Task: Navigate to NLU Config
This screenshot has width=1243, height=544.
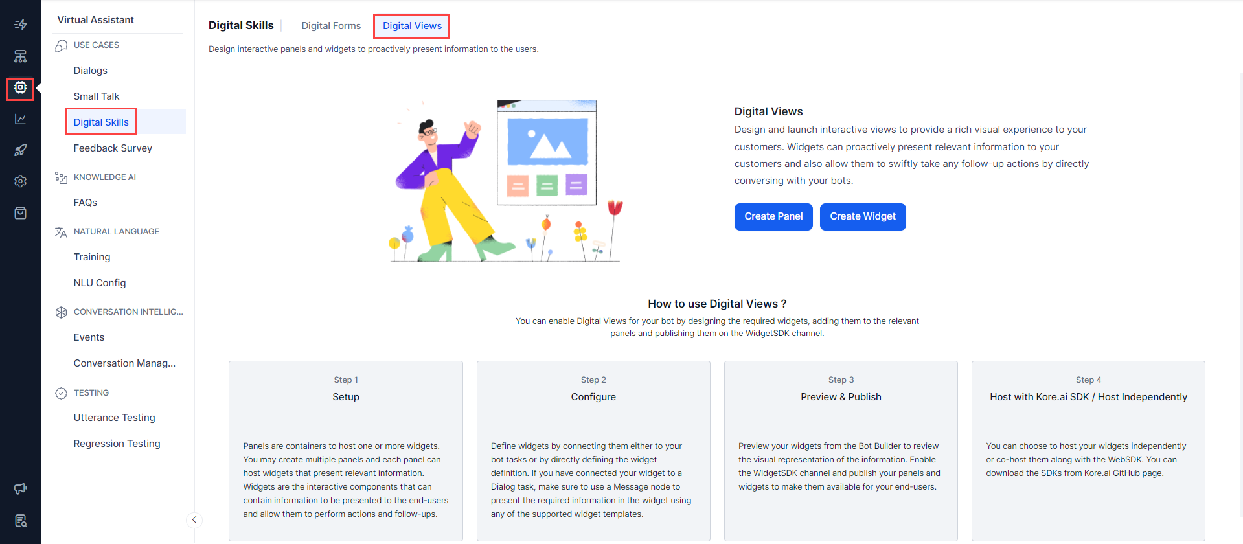Action: point(100,283)
